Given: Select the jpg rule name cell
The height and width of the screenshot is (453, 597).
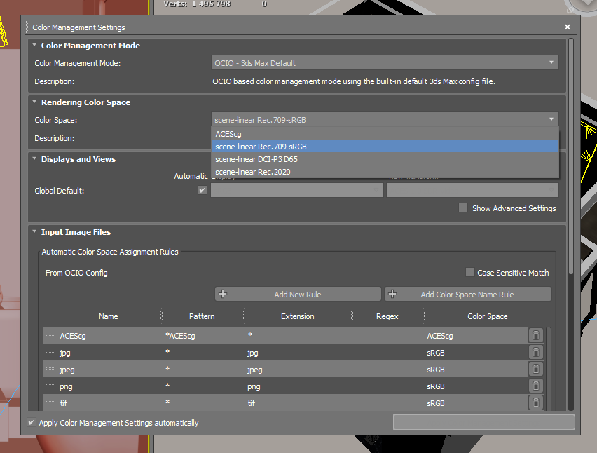Looking at the screenshot, I should click(x=65, y=353).
